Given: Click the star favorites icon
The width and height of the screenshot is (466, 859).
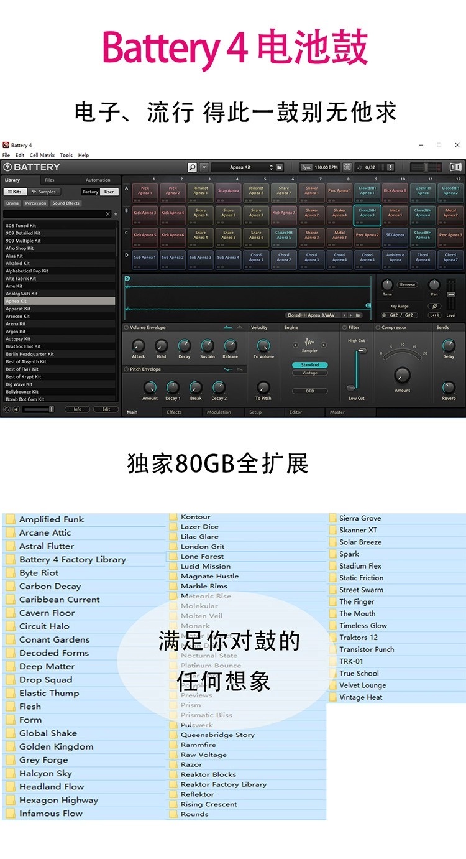Looking at the screenshot, I should 116,214.
